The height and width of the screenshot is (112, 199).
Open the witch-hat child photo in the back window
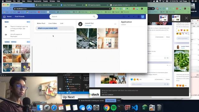click(113, 80)
